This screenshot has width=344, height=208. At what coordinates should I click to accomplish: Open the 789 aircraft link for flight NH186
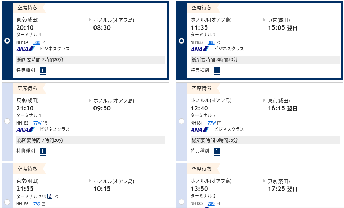tap(37, 204)
